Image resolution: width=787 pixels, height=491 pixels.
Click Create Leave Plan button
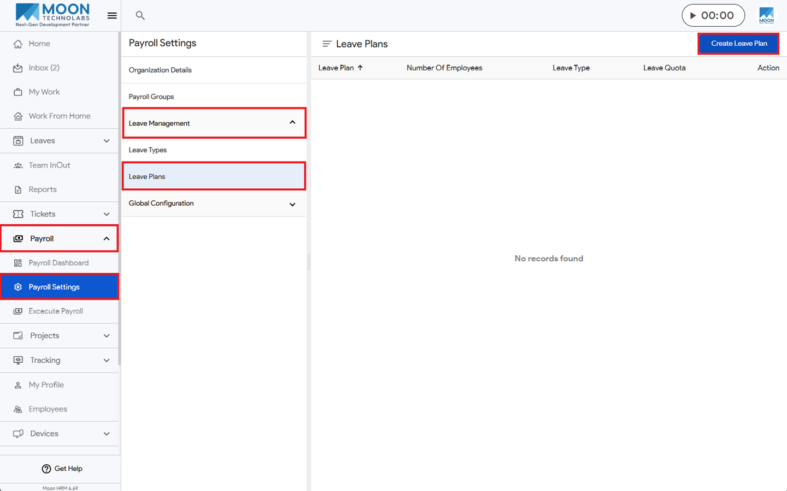pyautogui.click(x=739, y=44)
